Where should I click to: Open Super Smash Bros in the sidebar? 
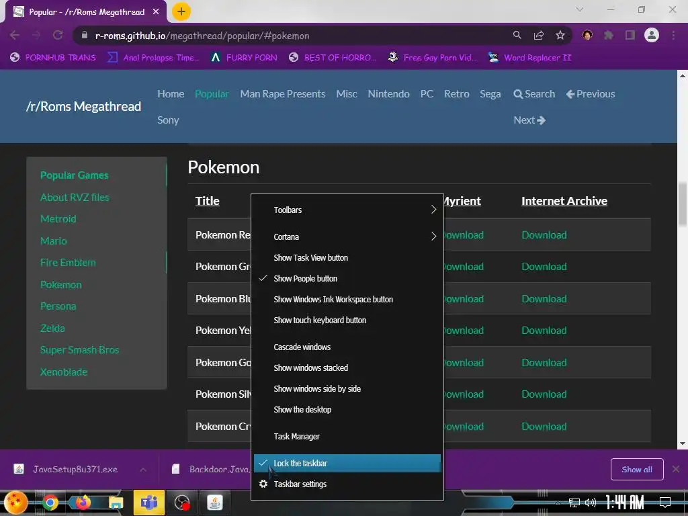pyautogui.click(x=79, y=350)
